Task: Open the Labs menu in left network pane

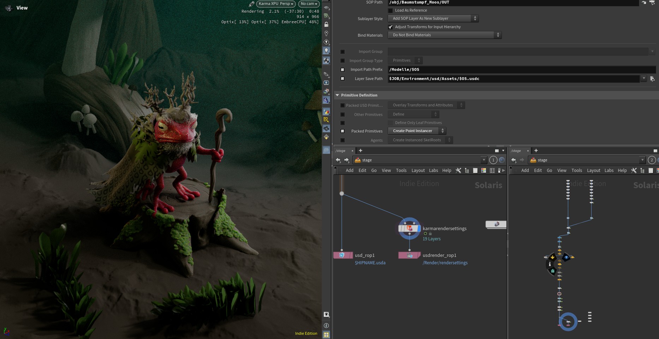Action: pyautogui.click(x=434, y=171)
